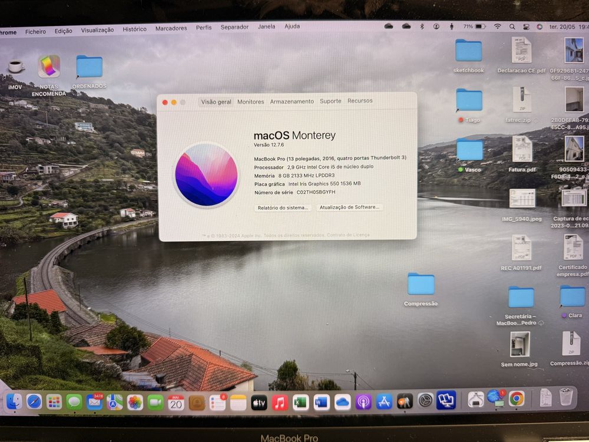Open Janela menu
The width and height of the screenshot is (589, 442).
click(266, 27)
